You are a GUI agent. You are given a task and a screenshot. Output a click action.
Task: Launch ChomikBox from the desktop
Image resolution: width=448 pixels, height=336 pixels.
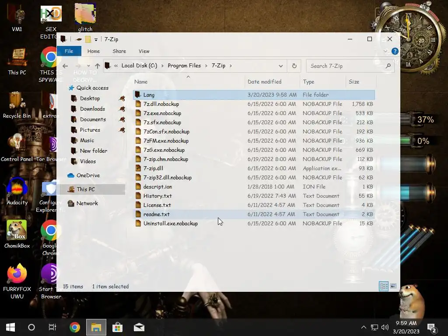click(x=17, y=234)
